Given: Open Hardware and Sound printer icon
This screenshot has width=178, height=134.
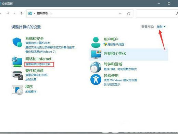Looking at the screenshot, I should [x=17, y=75].
